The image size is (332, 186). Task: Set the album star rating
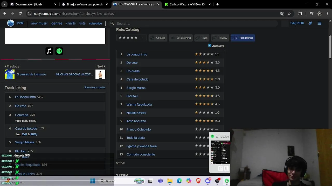pyautogui.click(x=128, y=38)
